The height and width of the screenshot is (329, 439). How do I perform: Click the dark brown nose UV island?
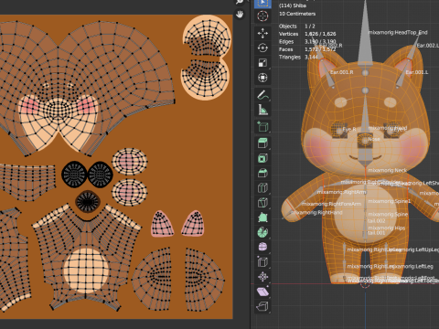pos(88,202)
